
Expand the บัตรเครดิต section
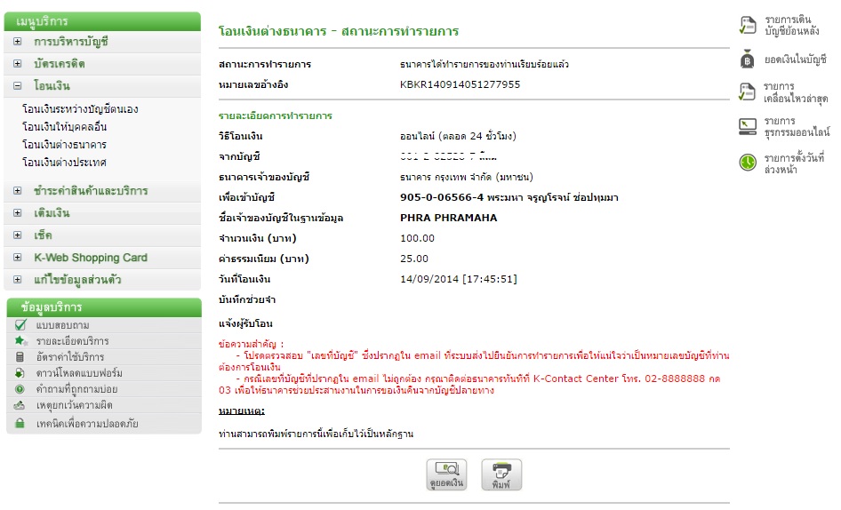[x=18, y=64]
